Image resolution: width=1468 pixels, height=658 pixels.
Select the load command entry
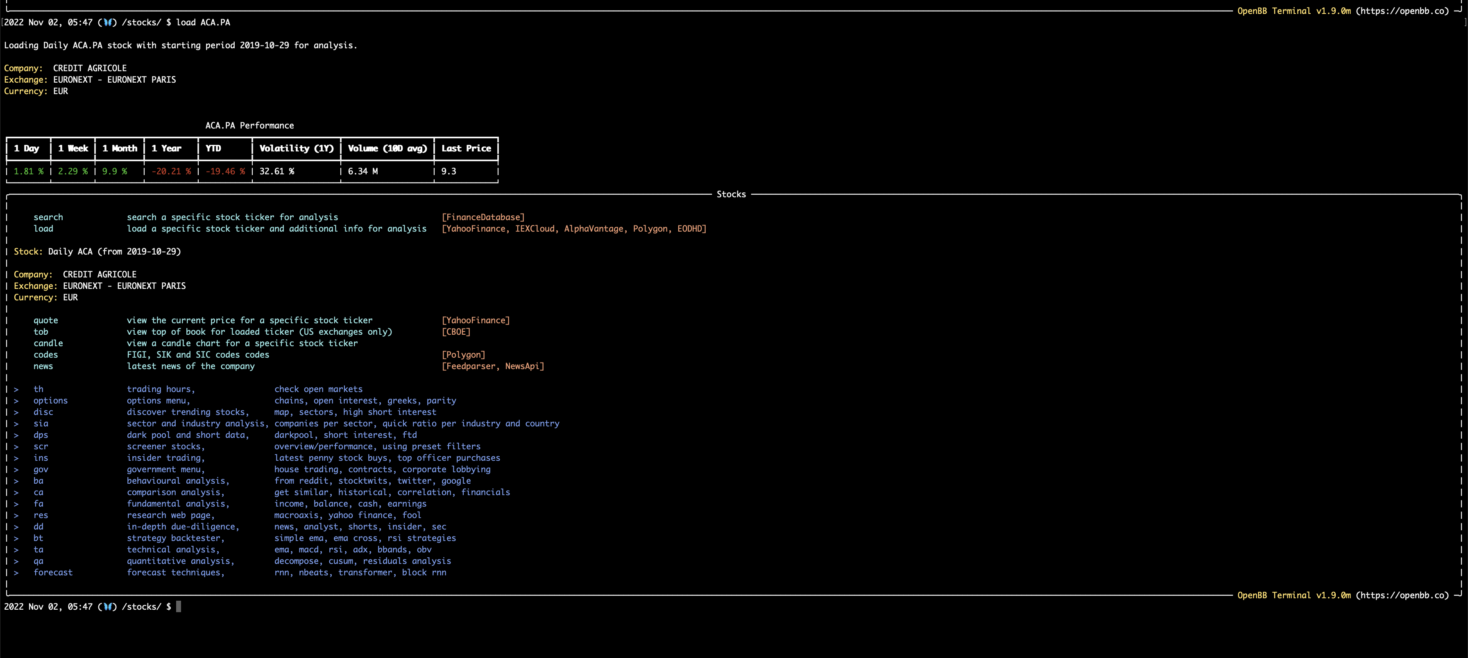click(44, 228)
